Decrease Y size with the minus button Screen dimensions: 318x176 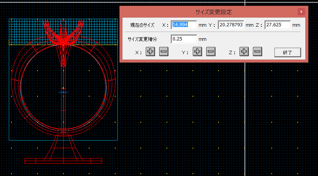point(211,52)
